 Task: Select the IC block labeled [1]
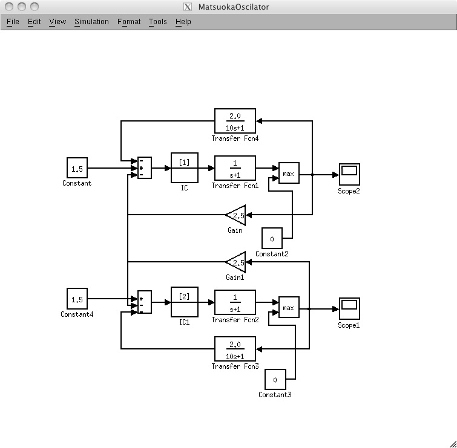click(185, 168)
